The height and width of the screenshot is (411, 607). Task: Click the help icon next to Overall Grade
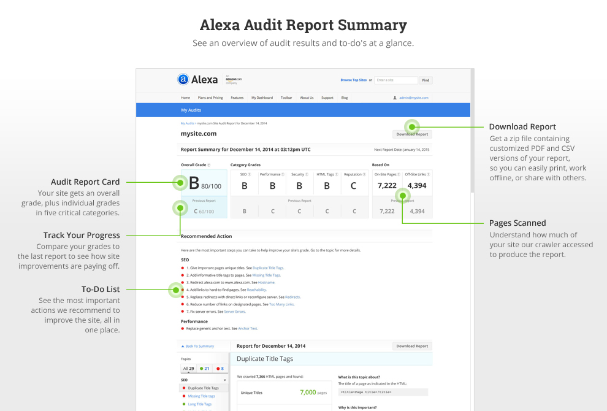(x=208, y=165)
